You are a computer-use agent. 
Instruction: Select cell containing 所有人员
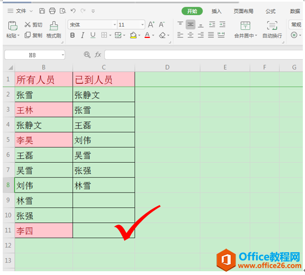coord(44,79)
